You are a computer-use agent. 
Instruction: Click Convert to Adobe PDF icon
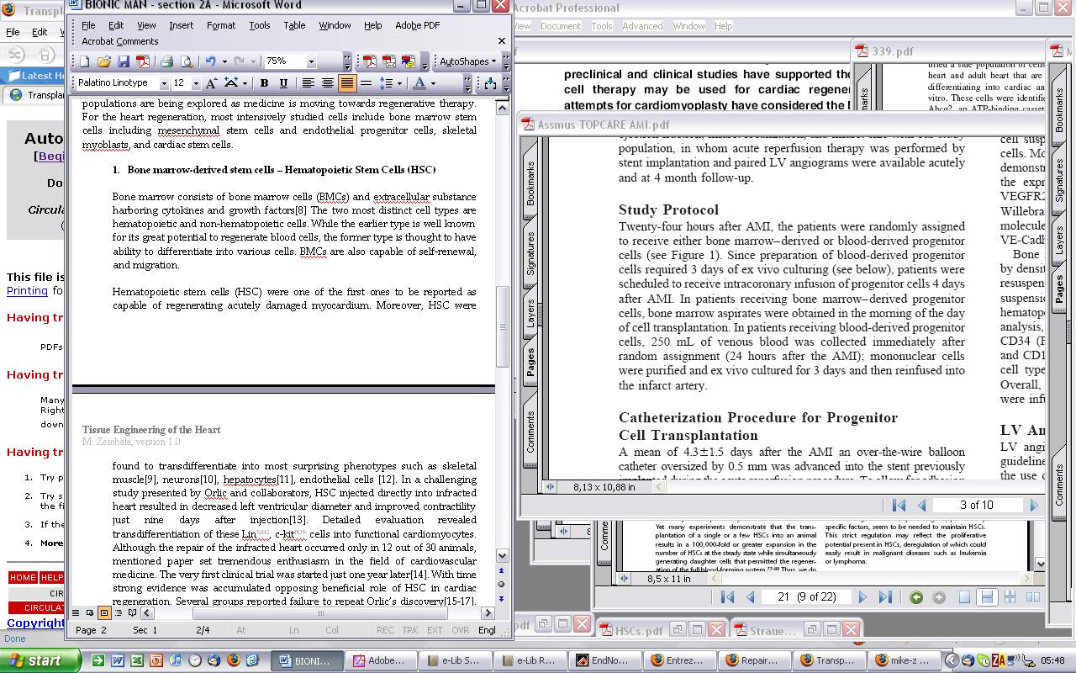point(369,61)
